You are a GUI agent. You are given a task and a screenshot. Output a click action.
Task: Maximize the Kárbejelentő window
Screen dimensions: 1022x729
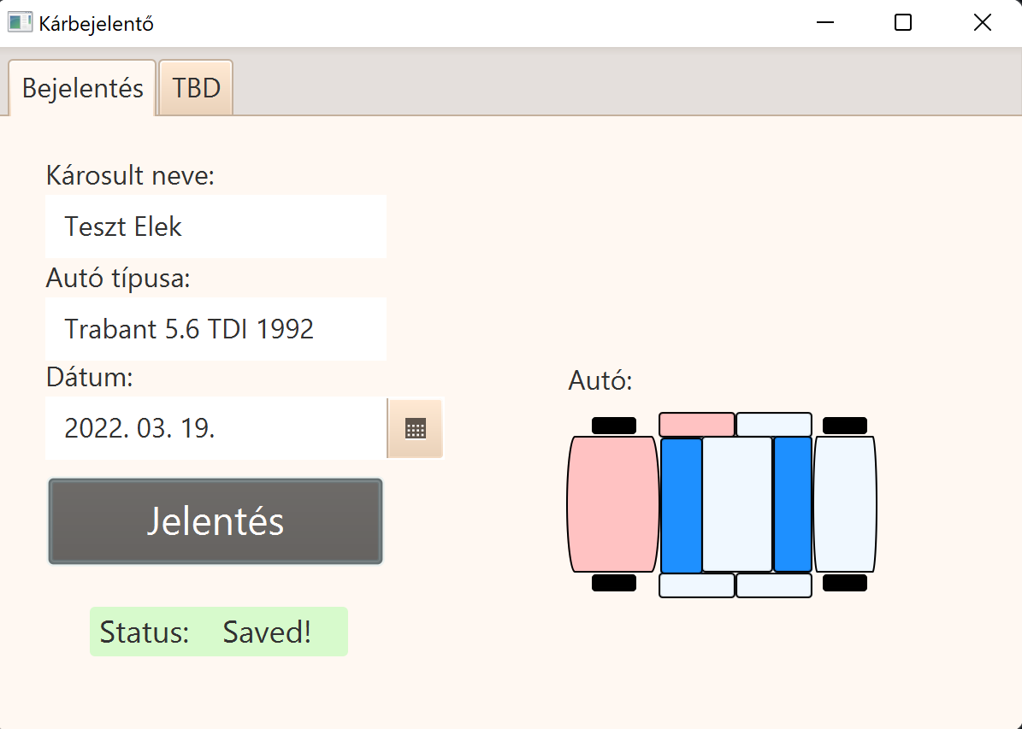(903, 23)
